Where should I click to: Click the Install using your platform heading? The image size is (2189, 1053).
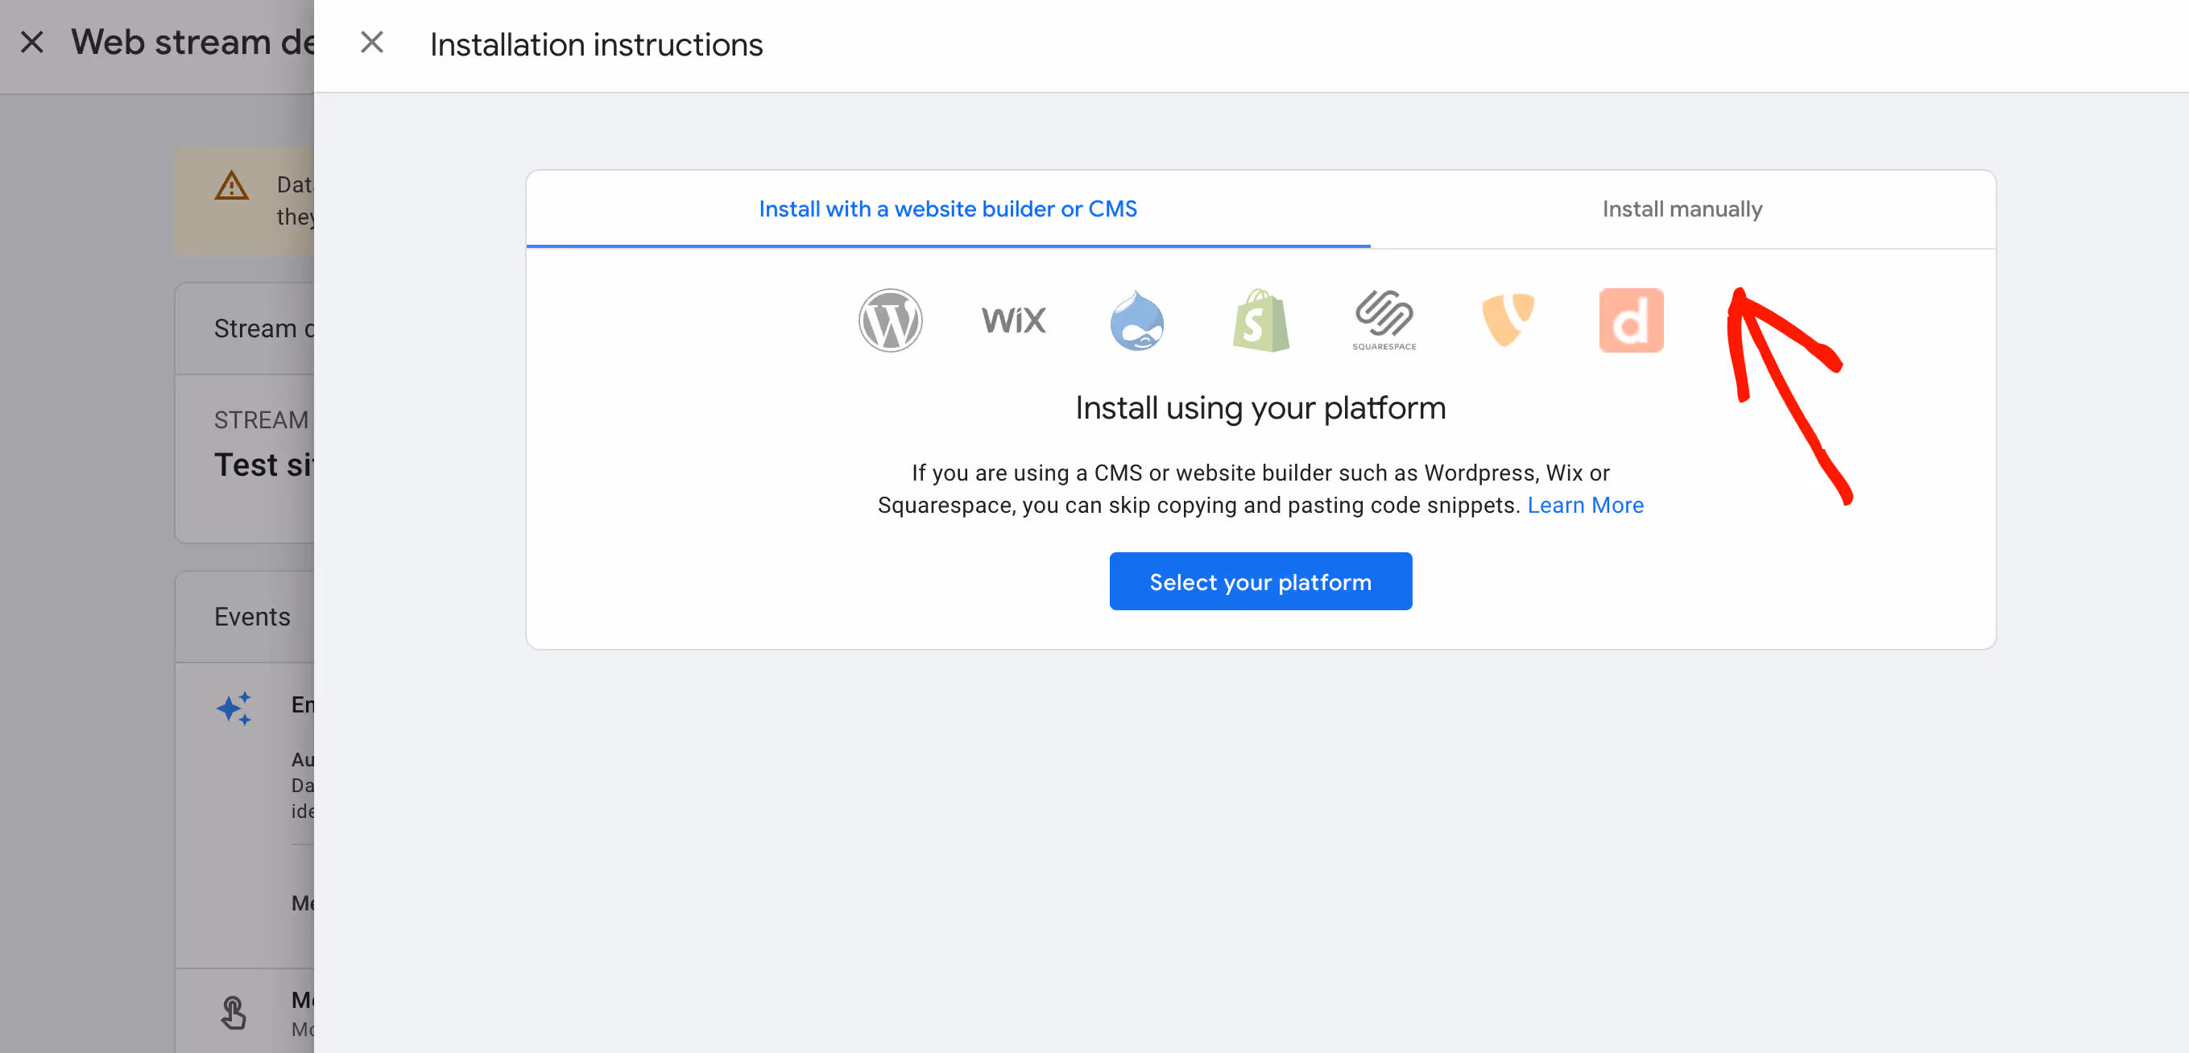[x=1260, y=408]
